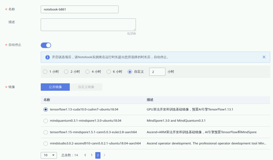Select the 2 小时 radio option
This screenshot has height=160, width=273.
click(x=66, y=72)
